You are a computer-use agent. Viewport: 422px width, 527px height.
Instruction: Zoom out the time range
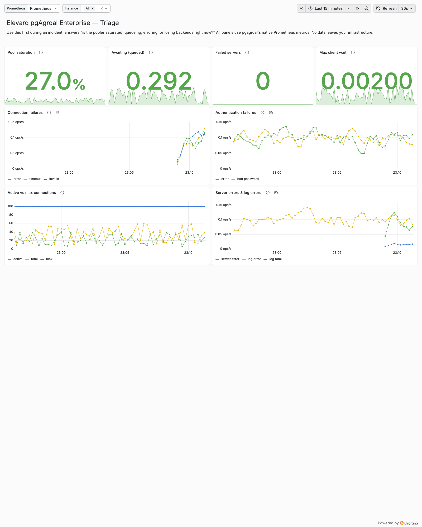coord(367,8)
